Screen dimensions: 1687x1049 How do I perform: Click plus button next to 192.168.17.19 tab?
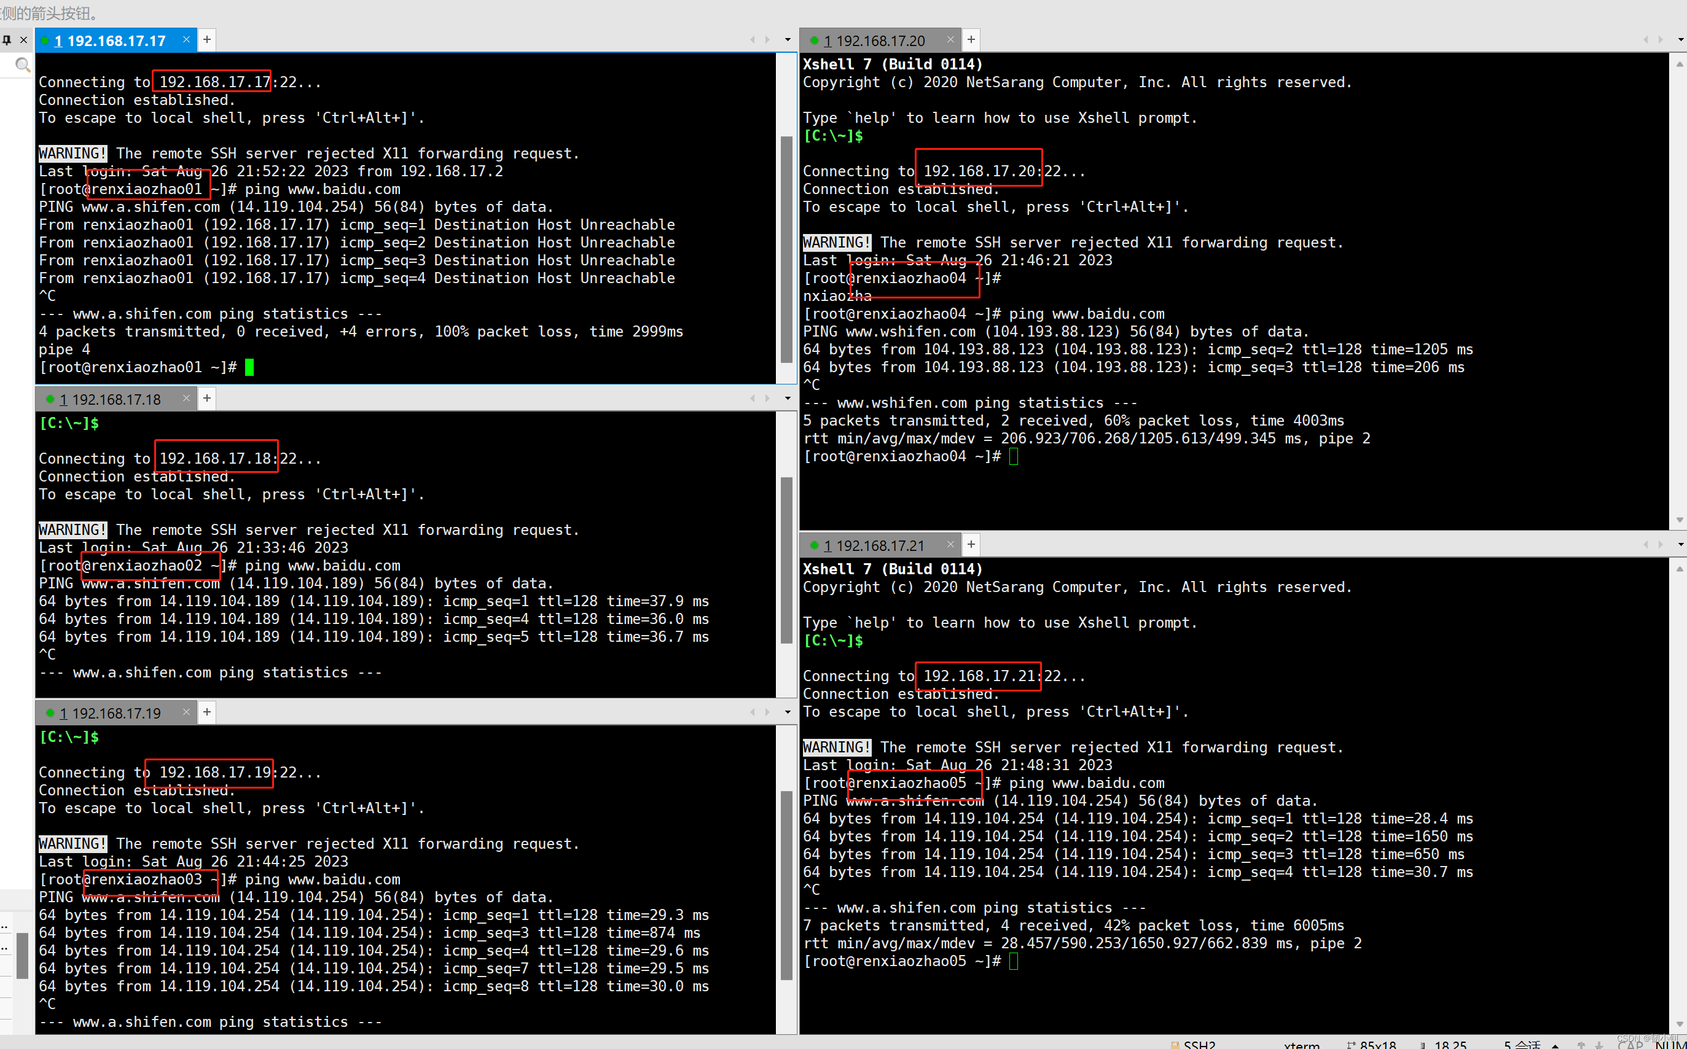tap(207, 712)
